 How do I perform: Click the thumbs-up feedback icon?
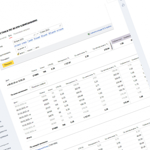[x=123, y=5]
